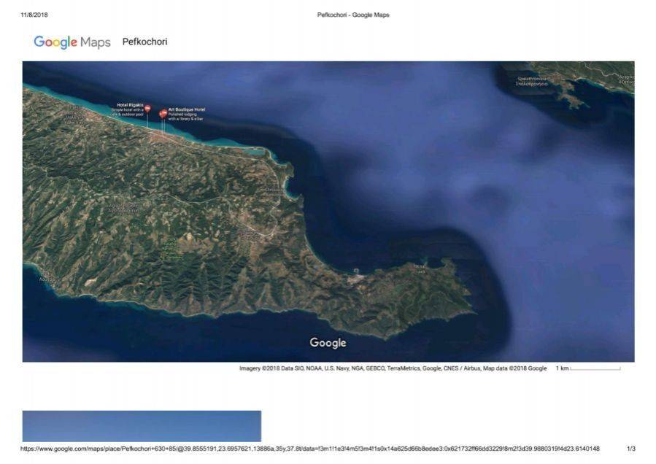Select the Hotel Rigakis label text

tap(130, 105)
